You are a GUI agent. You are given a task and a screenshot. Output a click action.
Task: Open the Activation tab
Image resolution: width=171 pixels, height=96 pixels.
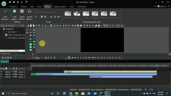82,6
